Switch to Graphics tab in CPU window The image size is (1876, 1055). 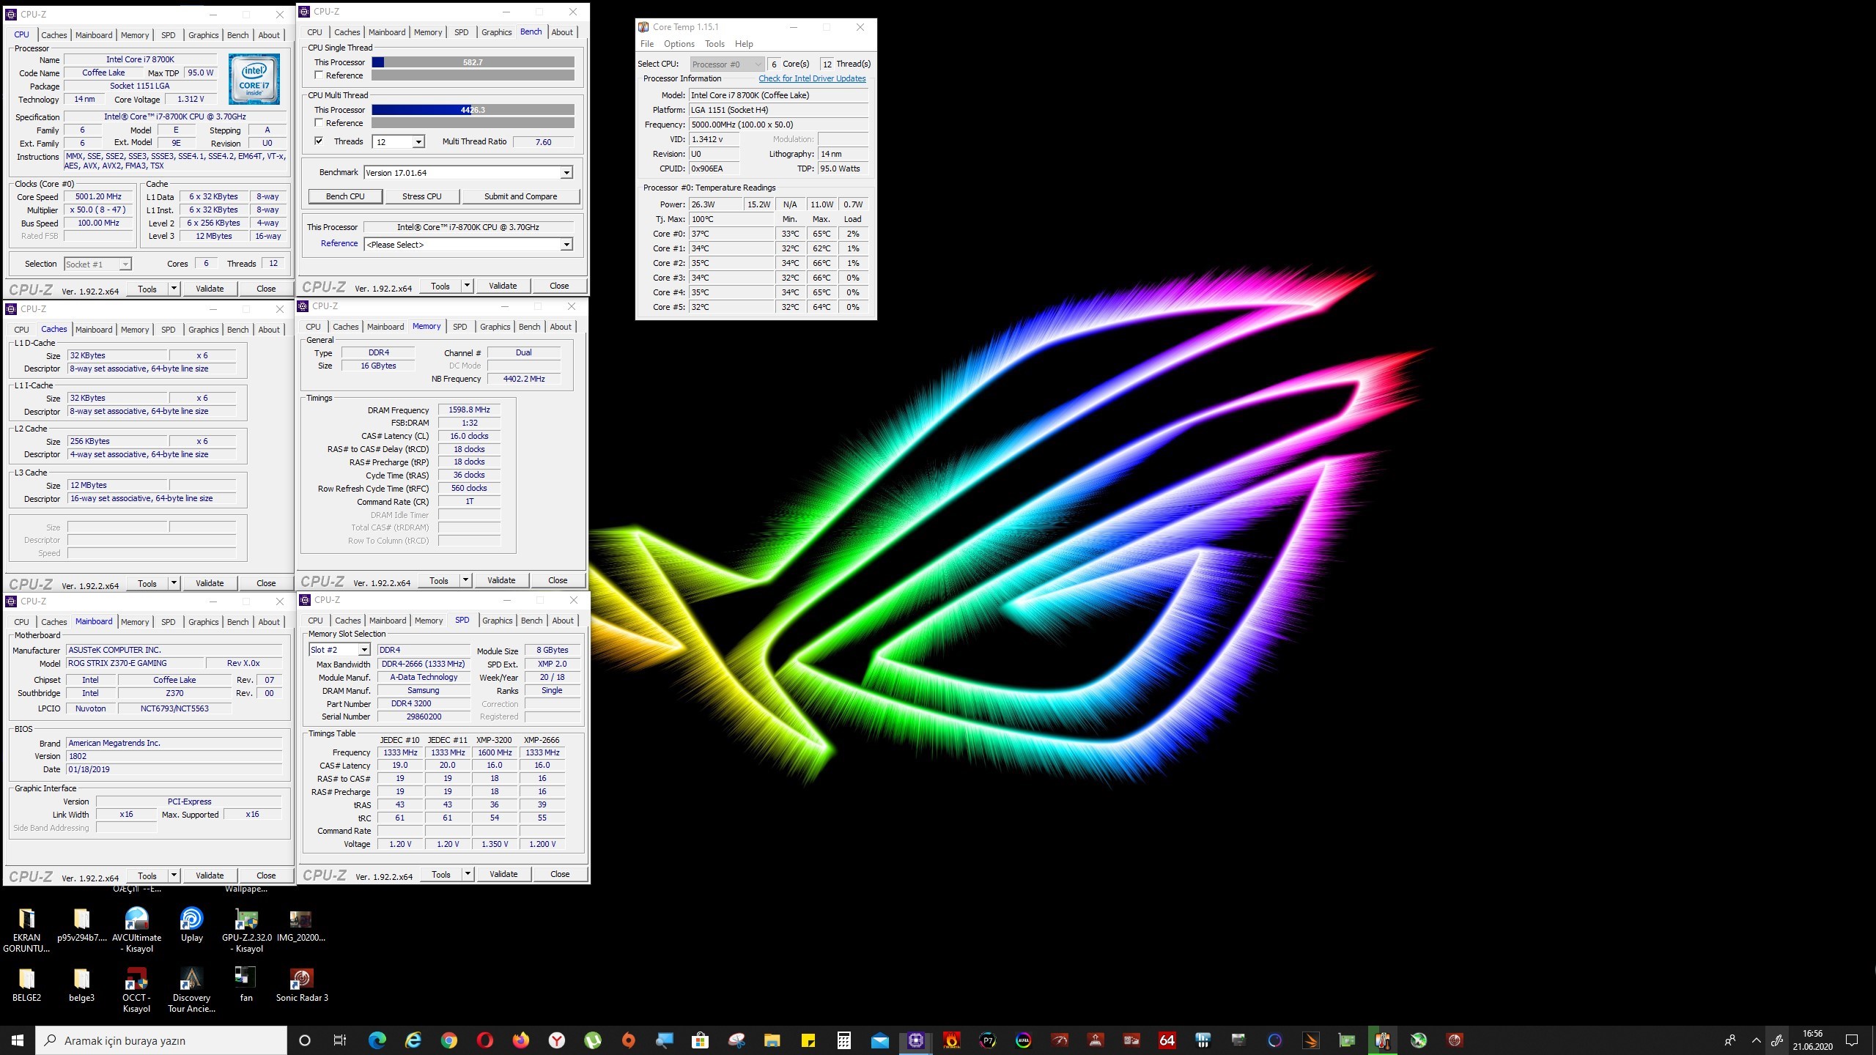203,35
